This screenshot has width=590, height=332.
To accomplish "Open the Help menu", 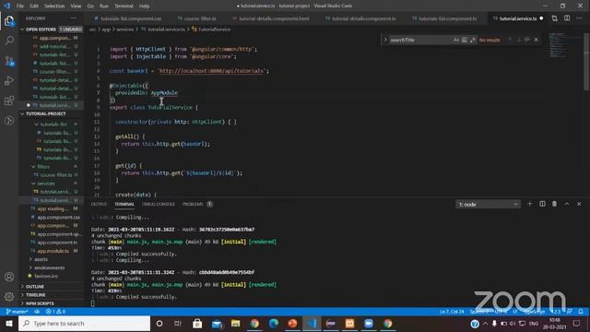I will click(144, 6).
